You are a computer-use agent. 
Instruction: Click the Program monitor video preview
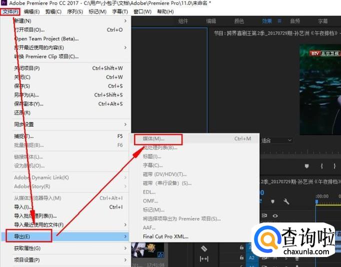pos(320,89)
